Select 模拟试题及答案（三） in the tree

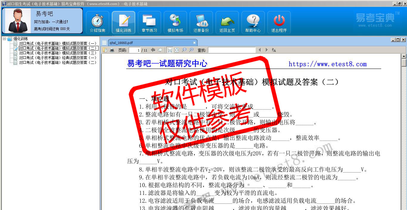tap(58, 53)
